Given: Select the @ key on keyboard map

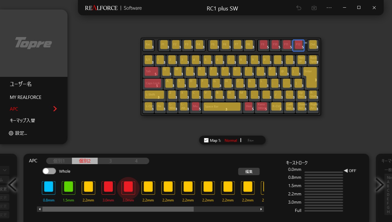Looking at the screenshot, I should click(x=284, y=72).
